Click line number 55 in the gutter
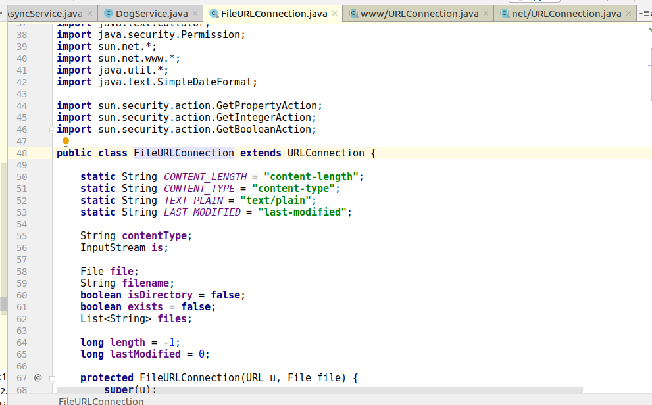The width and height of the screenshot is (652, 405). pos(22,236)
